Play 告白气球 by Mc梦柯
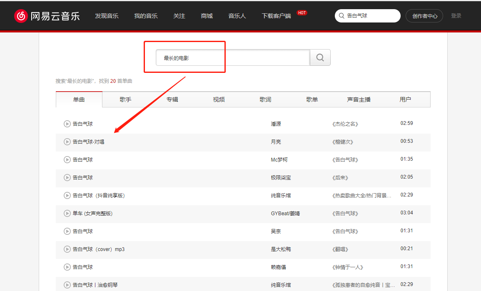481x291 pixels. (67, 160)
